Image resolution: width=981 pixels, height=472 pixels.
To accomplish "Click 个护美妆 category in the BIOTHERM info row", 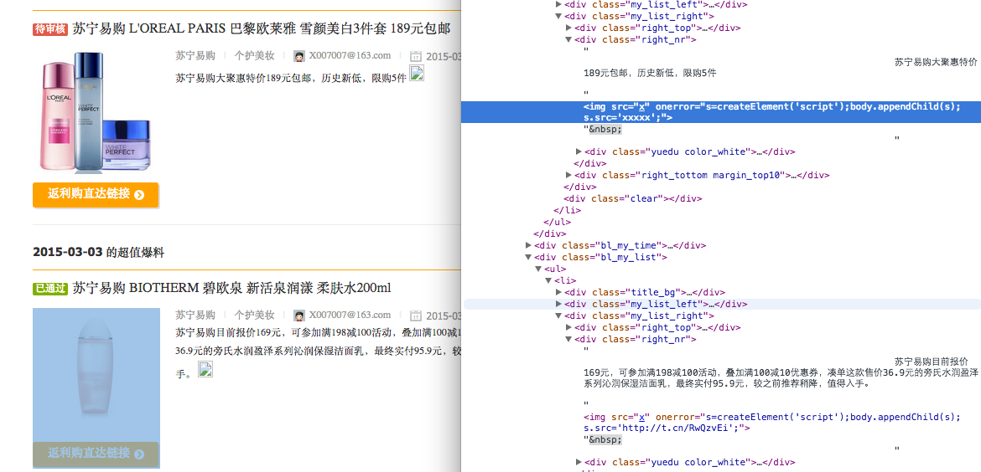I will tap(254, 315).
